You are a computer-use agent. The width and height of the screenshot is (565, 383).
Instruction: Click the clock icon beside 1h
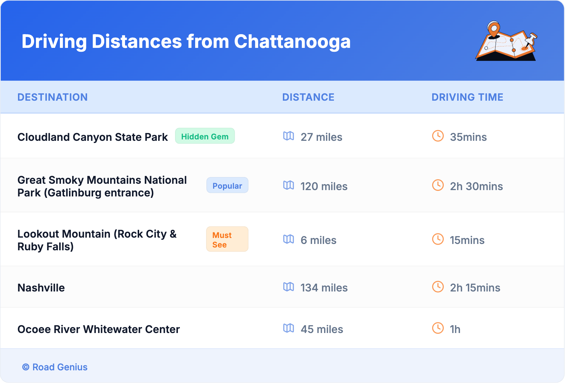coord(438,328)
